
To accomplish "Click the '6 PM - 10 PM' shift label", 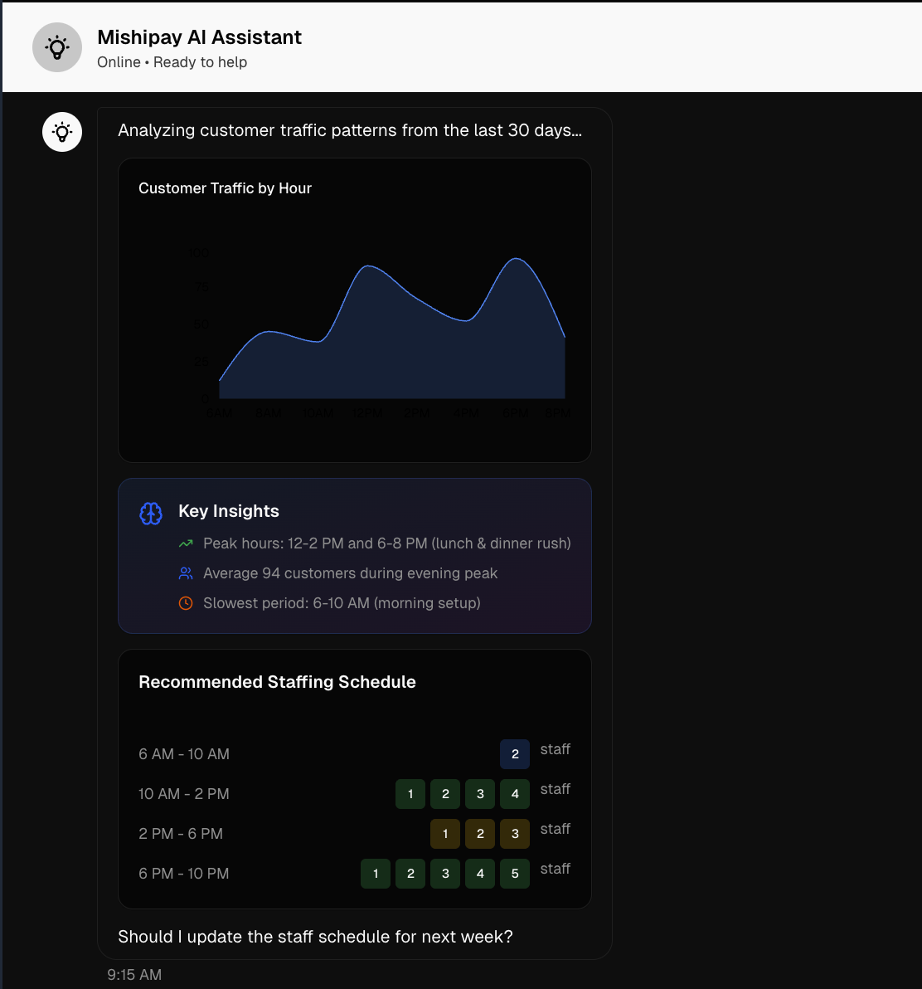I will point(184,874).
